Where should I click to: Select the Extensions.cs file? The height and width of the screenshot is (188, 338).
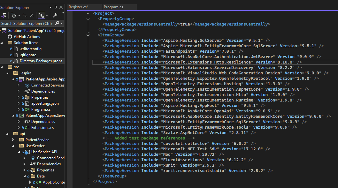42,128
